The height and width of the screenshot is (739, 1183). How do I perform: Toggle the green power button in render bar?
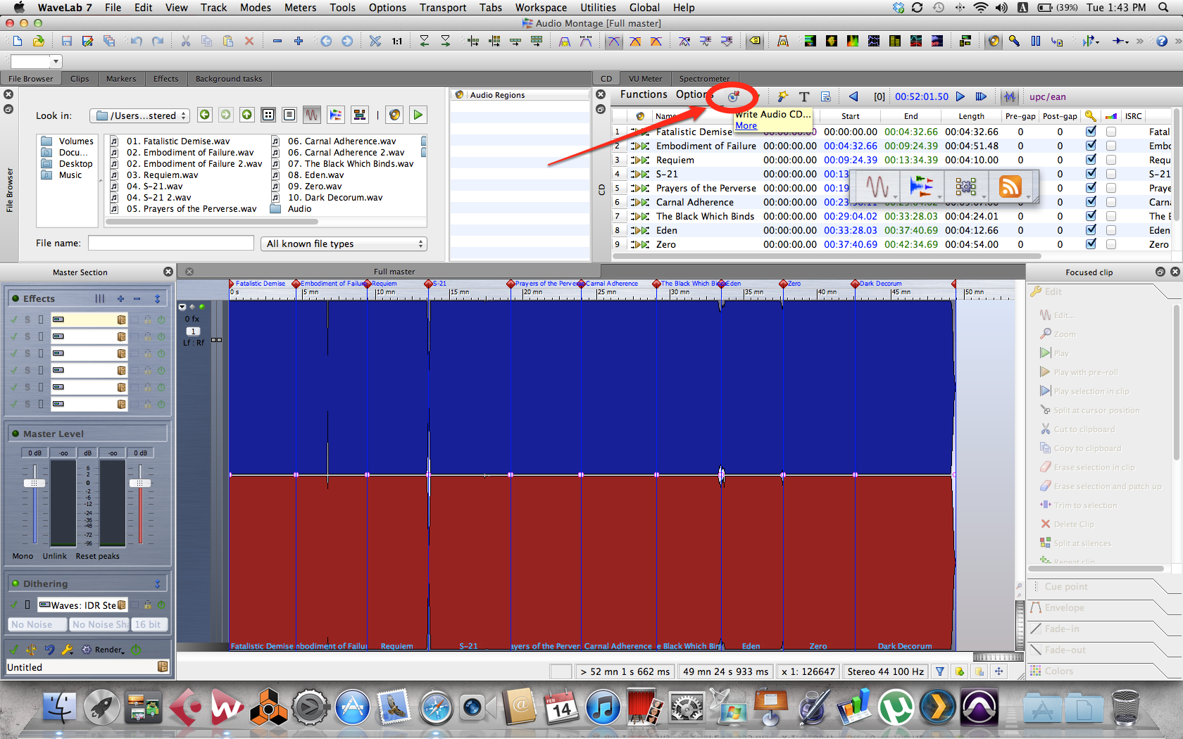coord(136,650)
